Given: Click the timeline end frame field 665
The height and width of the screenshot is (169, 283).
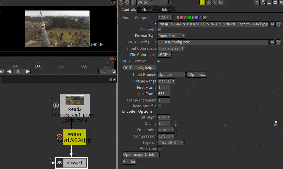Looking at the screenshot, I should point(104,72).
